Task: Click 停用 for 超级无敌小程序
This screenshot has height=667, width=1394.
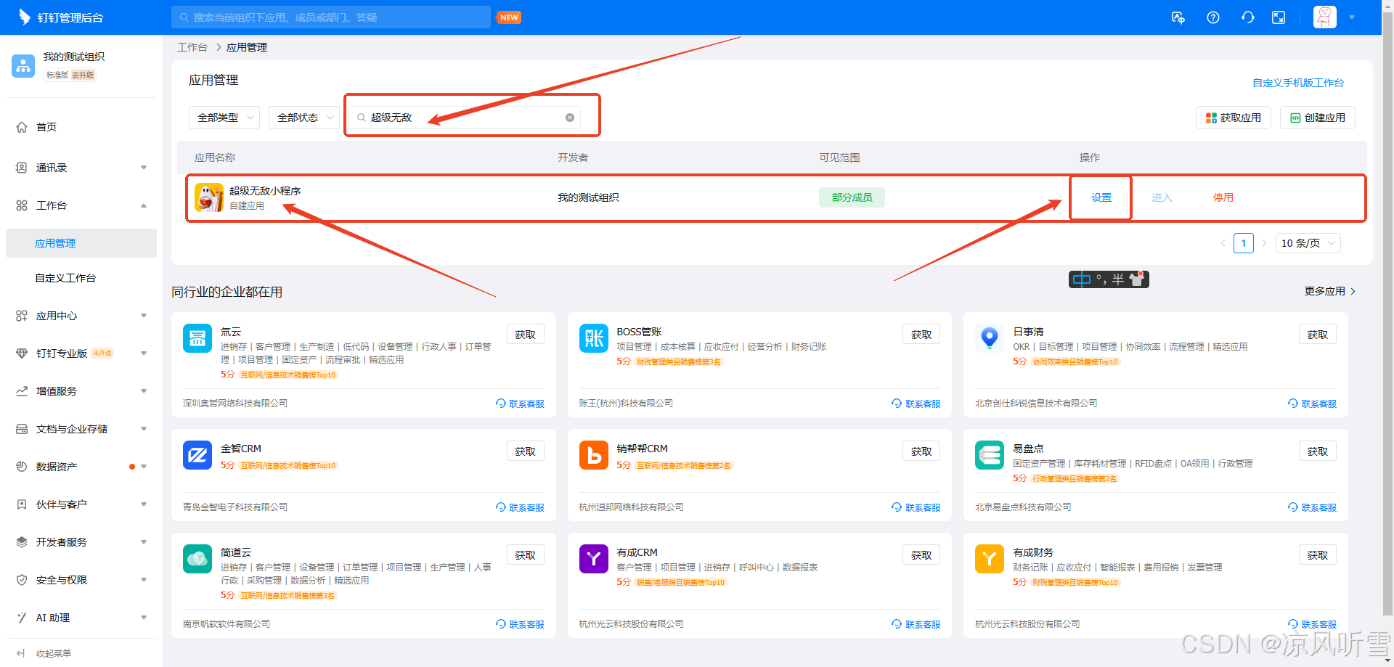Action: tap(1223, 197)
